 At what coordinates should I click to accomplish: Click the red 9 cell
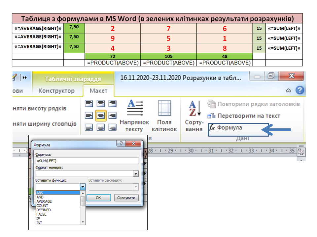pos(113,38)
